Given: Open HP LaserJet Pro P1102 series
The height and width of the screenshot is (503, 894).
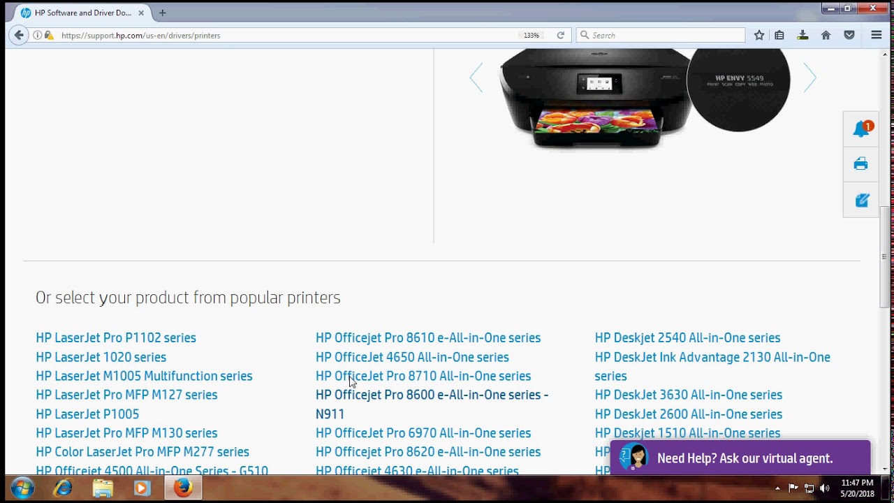Looking at the screenshot, I should coord(116,337).
